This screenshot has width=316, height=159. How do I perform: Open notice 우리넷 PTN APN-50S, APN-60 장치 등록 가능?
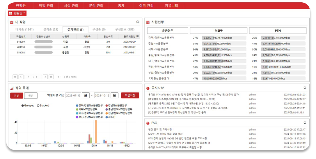[x=194, y=95]
